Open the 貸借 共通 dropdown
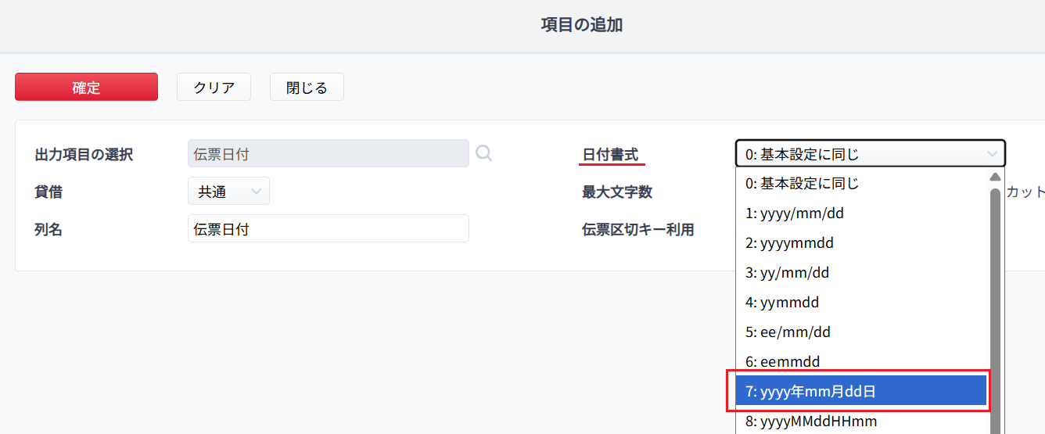1045x434 pixels. [x=228, y=192]
